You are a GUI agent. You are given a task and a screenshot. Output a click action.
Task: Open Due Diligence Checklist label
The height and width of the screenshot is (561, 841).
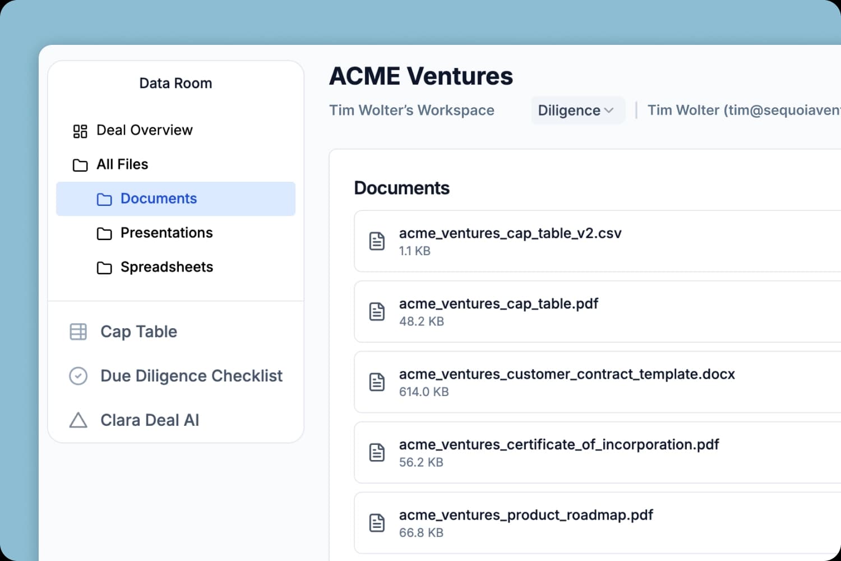191,376
